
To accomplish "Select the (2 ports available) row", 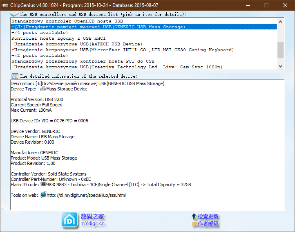I will (144, 56).
